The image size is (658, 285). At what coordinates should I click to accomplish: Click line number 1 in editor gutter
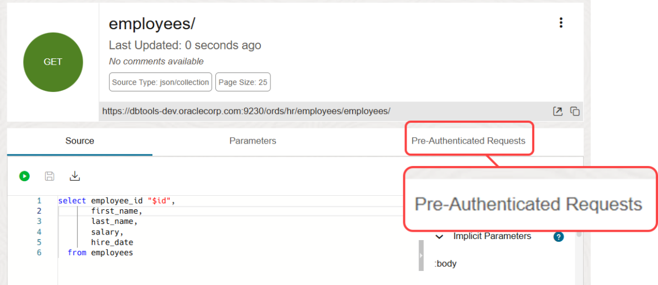coord(39,200)
